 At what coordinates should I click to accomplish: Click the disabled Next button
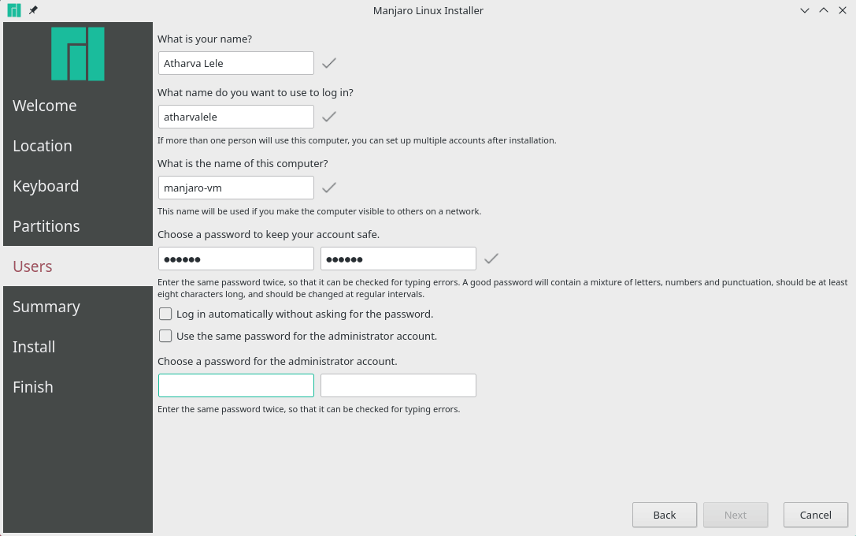(x=736, y=515)
